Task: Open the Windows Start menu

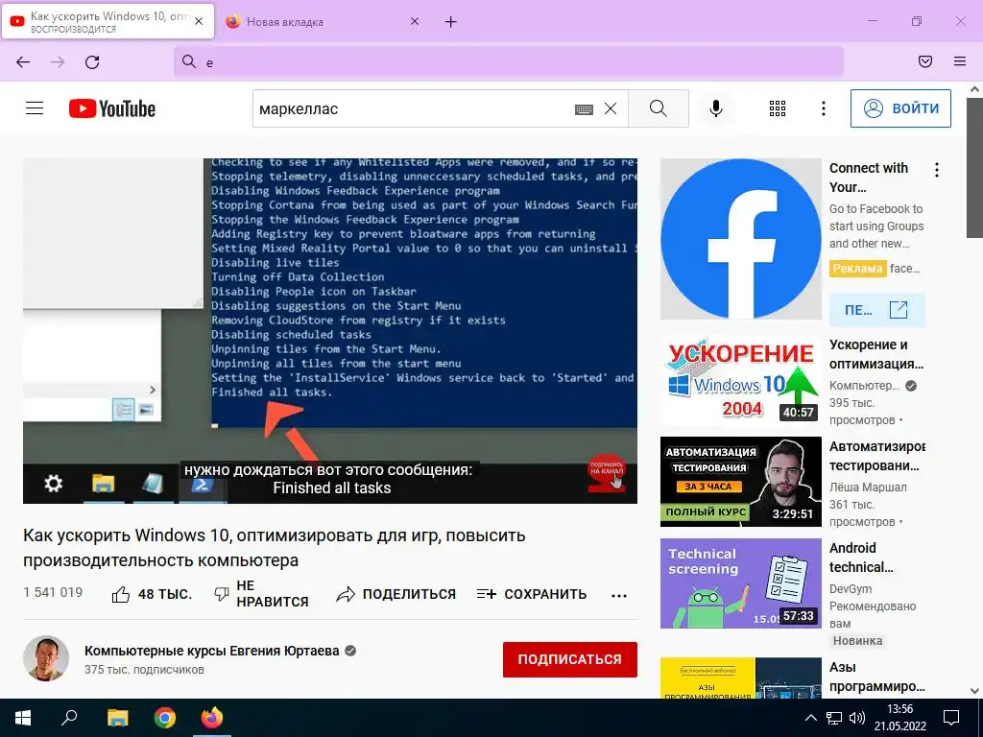Action: [x=23, y=718]
